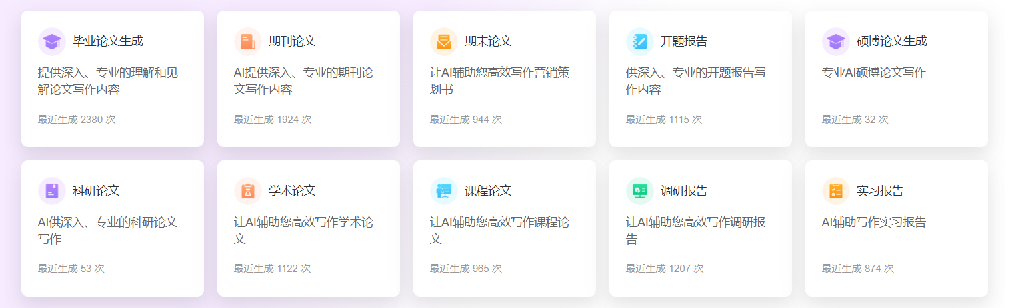Viewport: 1016px width, 308px height.
Task: Click the purple document icon beside 科研论文
Action: tap(51, 191)
